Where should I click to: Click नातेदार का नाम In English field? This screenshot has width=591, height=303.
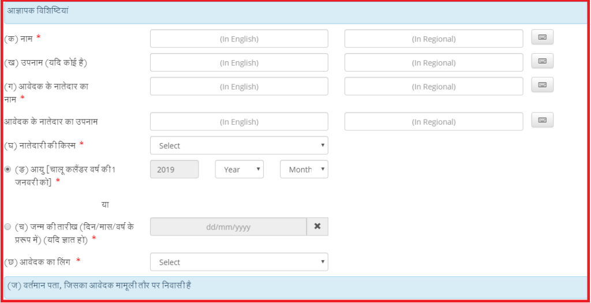[239, 87]
